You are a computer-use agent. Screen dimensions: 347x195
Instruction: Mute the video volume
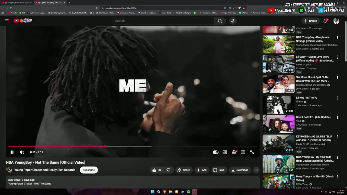click(x=22, y=152)
